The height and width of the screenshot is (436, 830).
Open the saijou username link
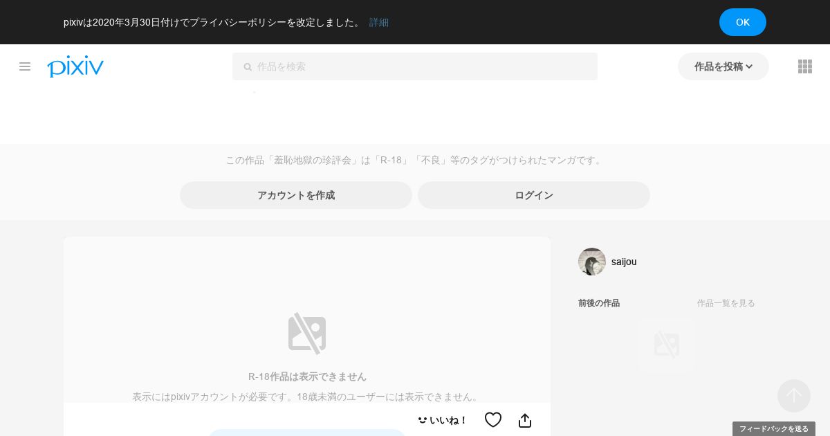pos(624,262)
